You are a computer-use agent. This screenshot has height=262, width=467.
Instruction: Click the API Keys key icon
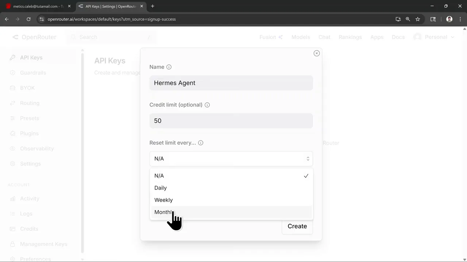[x=13, y=57]
